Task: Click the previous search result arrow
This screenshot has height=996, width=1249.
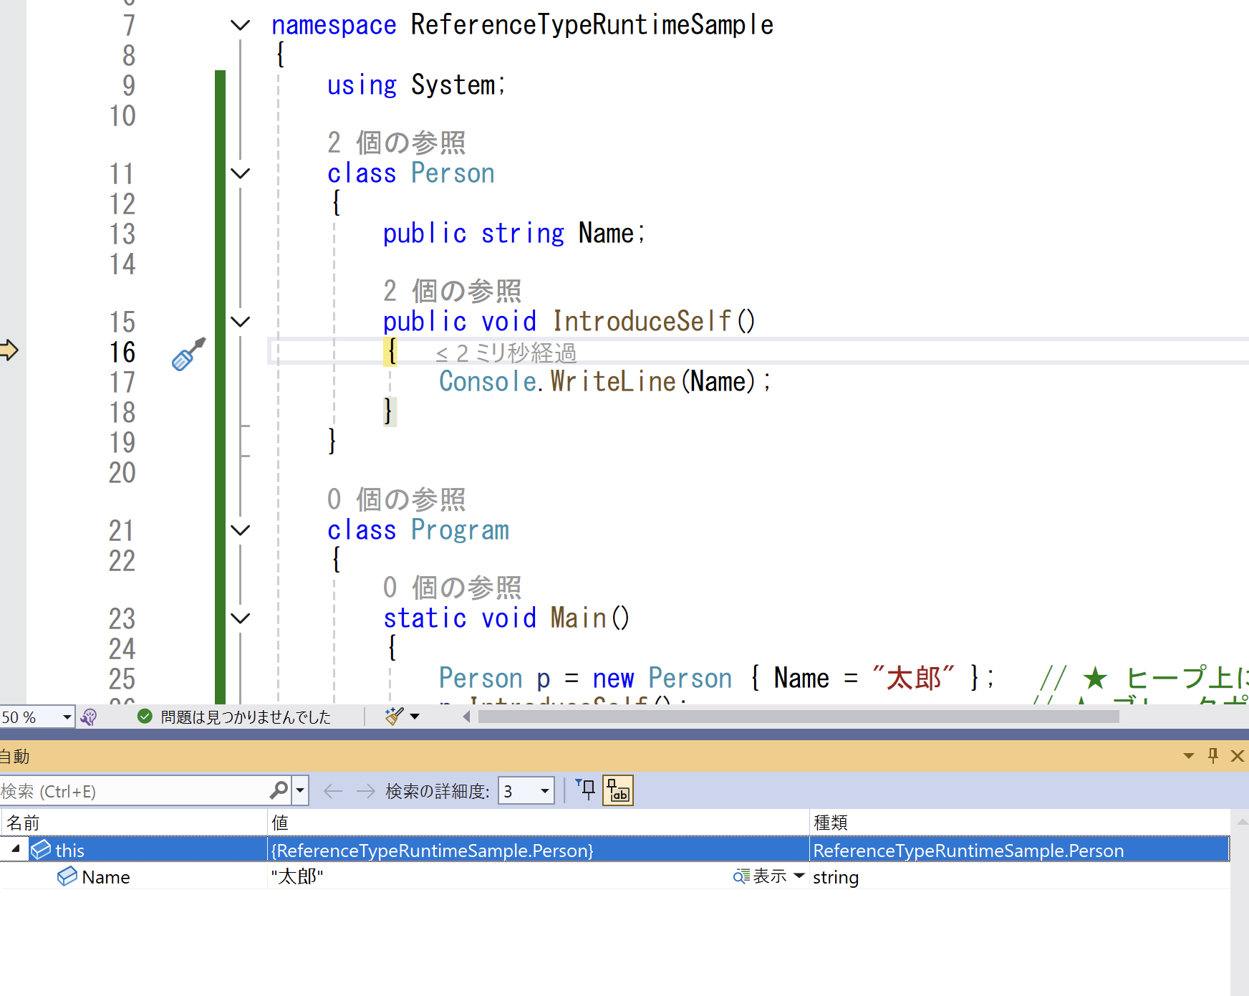Action: point(333,791)
